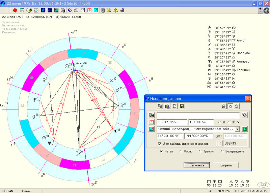Click the cyan coordinates arrow icon in toolbar
Viewport: 270px width, 193px height.
(x=96, y=10)
